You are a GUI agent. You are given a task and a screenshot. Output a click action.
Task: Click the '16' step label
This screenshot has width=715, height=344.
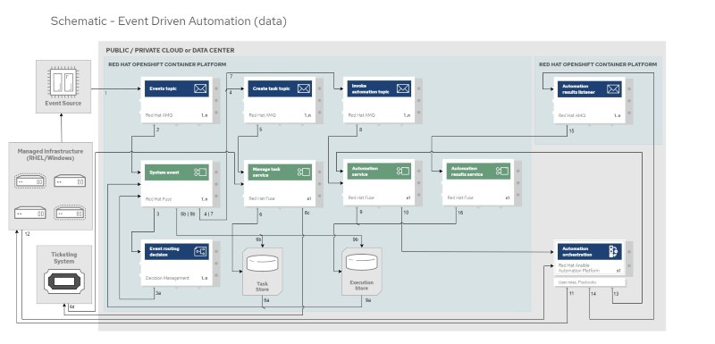tap(461, 213)
